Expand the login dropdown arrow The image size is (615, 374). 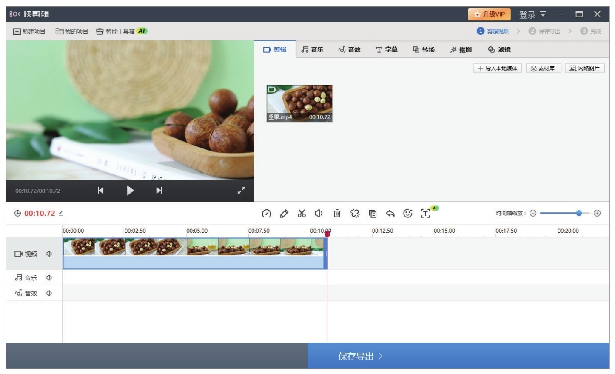543,14
